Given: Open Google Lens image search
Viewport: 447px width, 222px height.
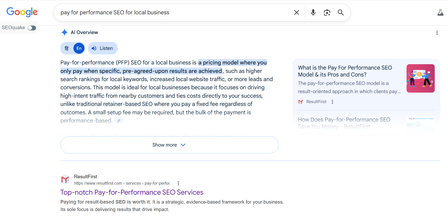Looking at the screenshot, I should [x=327, y=13].
